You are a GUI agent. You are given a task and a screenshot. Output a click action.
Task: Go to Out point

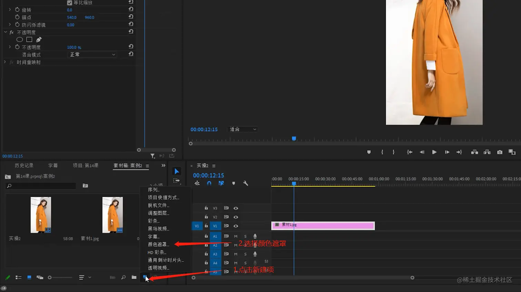(x=459, y=152)
